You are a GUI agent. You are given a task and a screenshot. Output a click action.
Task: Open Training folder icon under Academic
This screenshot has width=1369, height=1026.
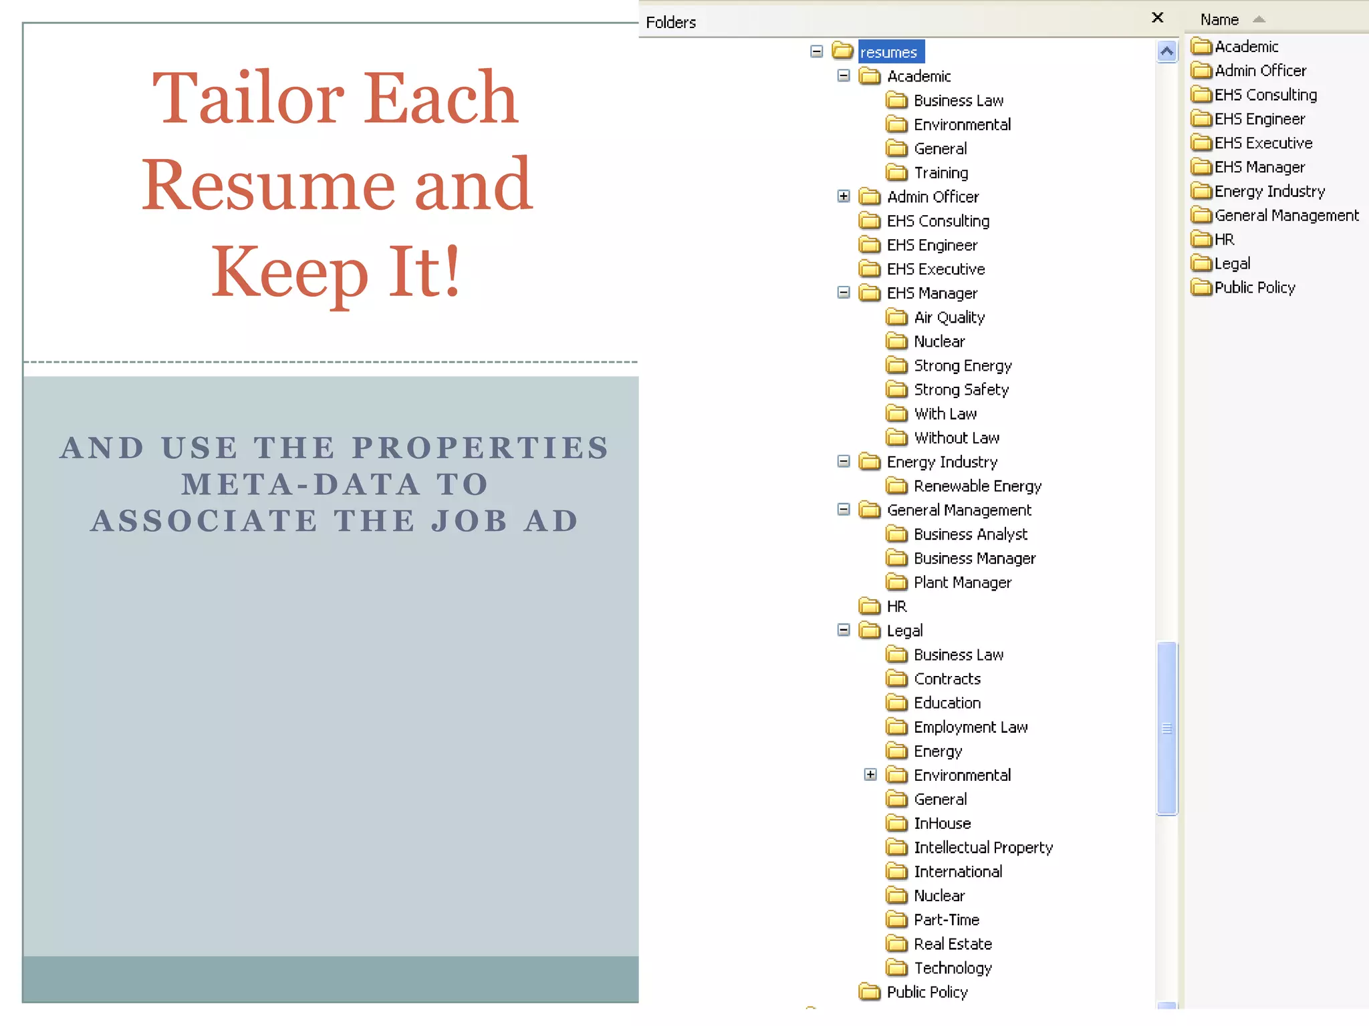coord(896,172)
